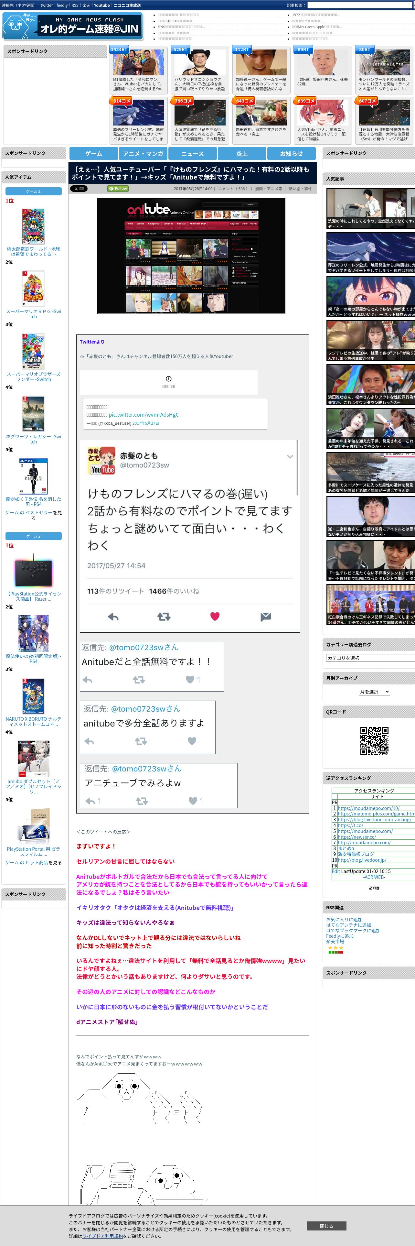Click the 記事検索 search input field
This screenshot has width=415, height=1246.
pos(360,5)
